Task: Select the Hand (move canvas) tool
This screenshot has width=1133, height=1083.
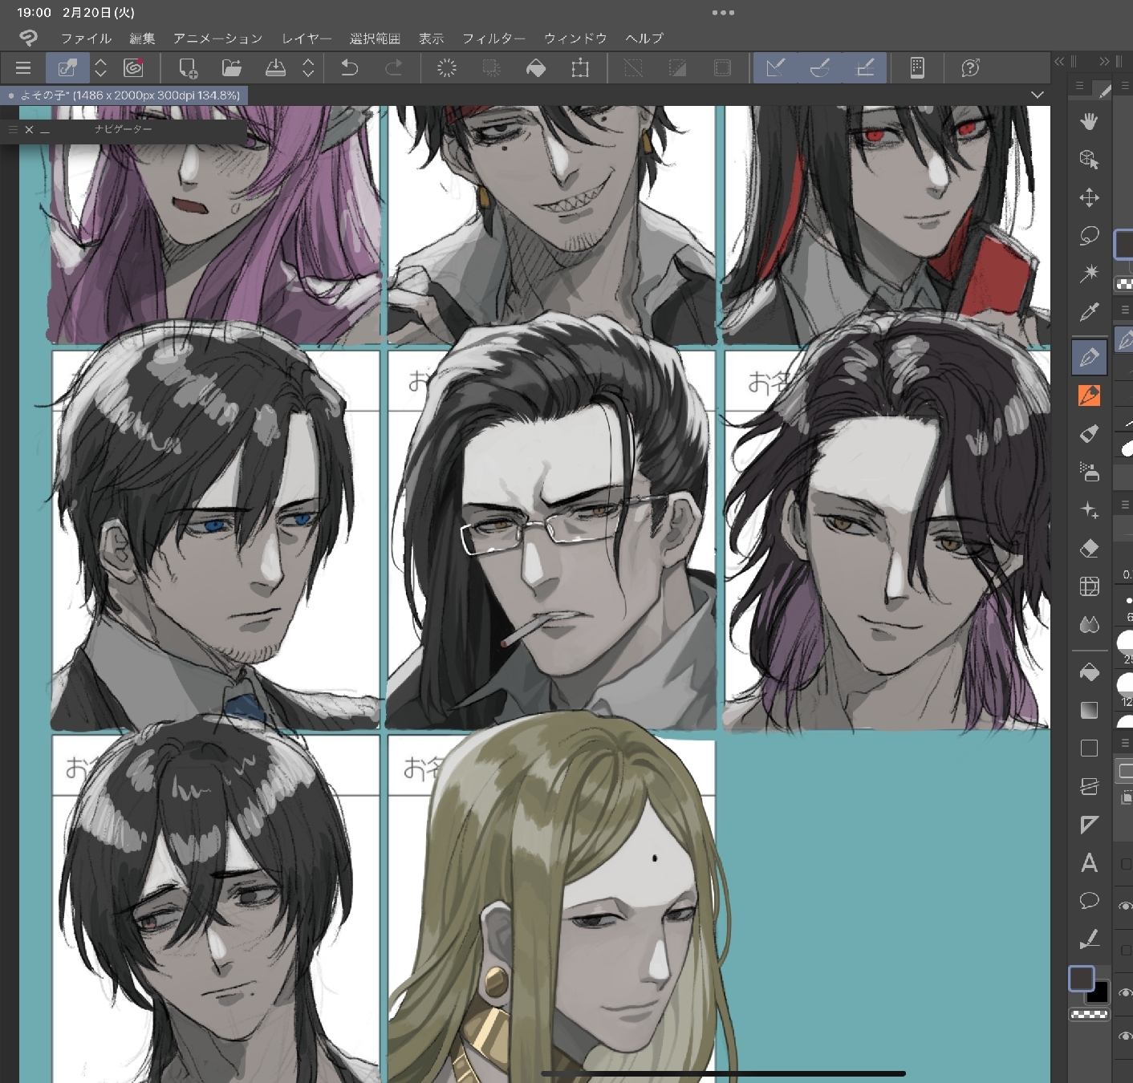Action: point(1089,121)
